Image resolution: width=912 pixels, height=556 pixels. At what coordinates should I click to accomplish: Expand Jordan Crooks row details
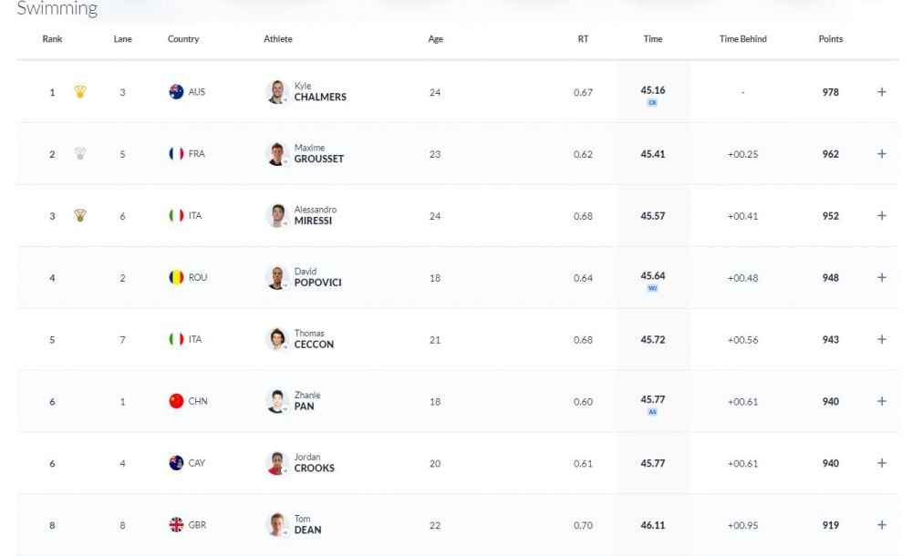882,463
